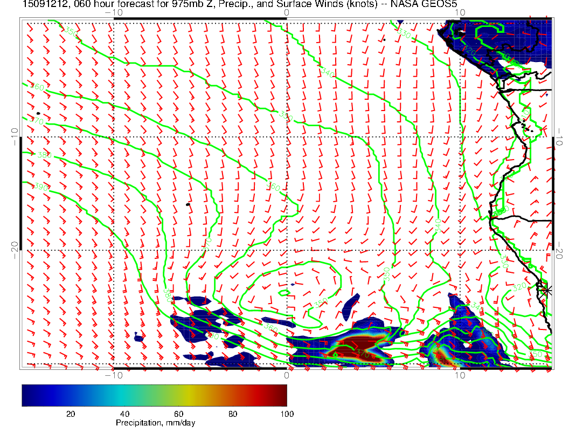Click the bottom axis longitude label 0
569x440 pixels.
(287, 375)
